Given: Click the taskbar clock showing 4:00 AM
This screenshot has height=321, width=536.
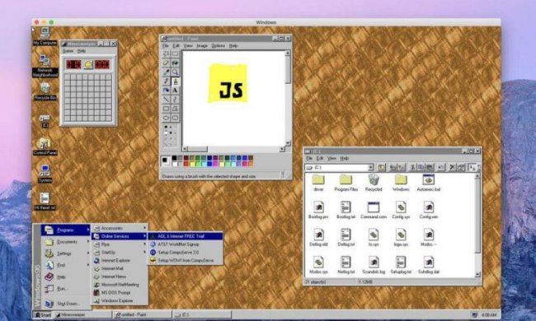Looking at the screenshot, I should coord(488,315).
